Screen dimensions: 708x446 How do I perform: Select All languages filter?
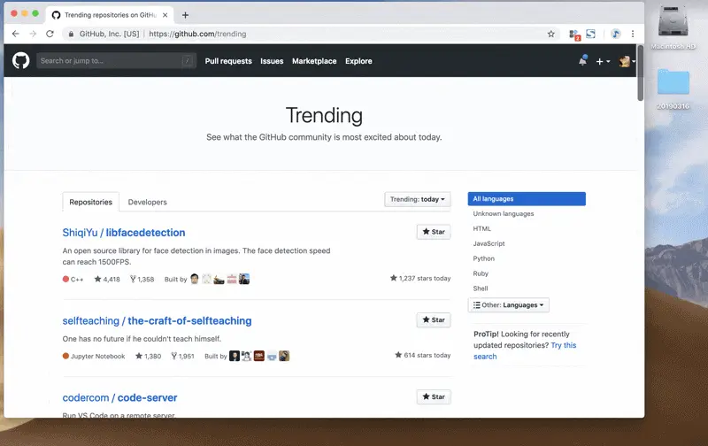point(527,198)
